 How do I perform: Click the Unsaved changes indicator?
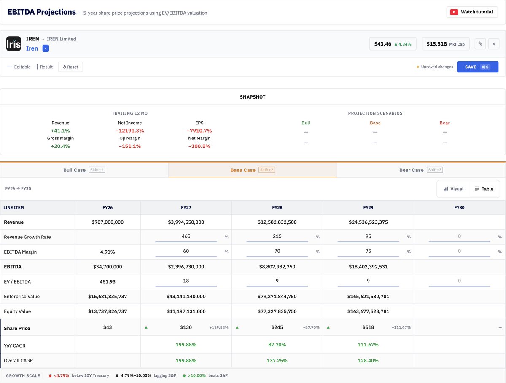[435, 67]
